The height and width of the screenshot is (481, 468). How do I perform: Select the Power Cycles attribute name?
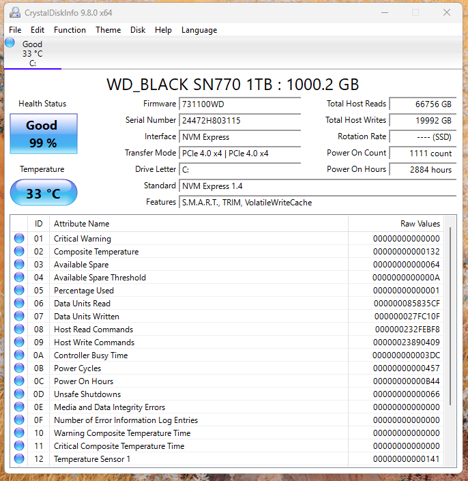pos(78,368)
